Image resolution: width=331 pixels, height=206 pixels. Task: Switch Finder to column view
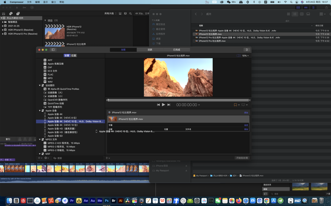pyautogui.click(x=302, y=14)
